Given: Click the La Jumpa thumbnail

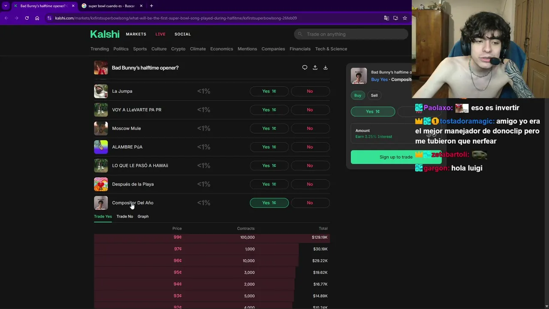Looking at the screenshot, I should (x=101, y=91).
